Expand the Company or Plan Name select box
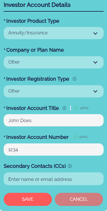 [54, 62]
